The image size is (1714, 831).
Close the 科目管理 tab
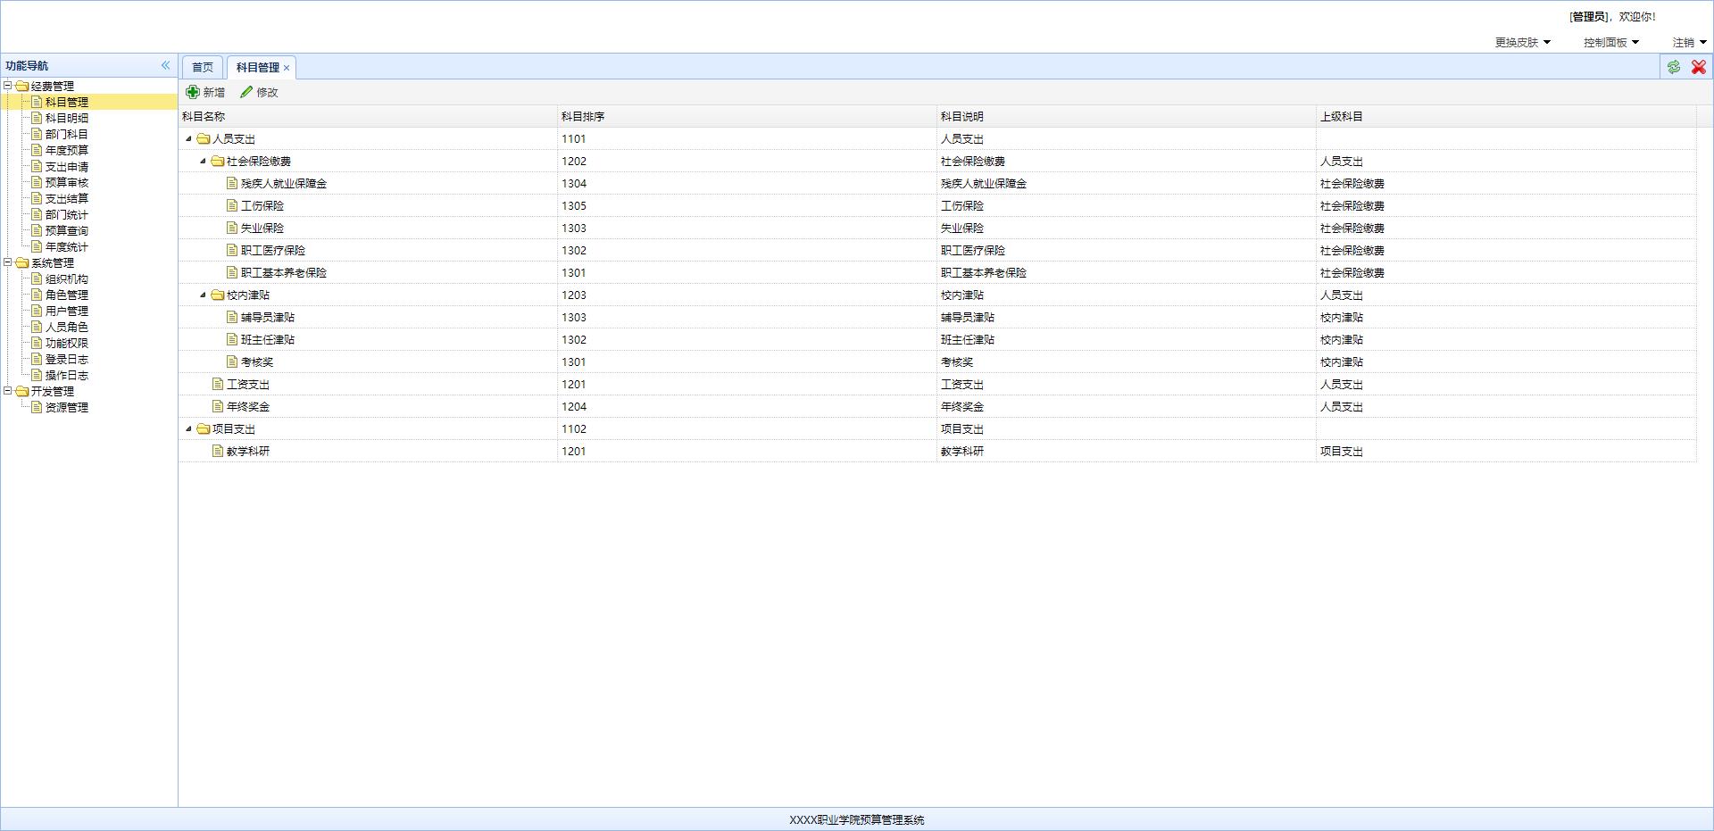click(x=287, y=68)
